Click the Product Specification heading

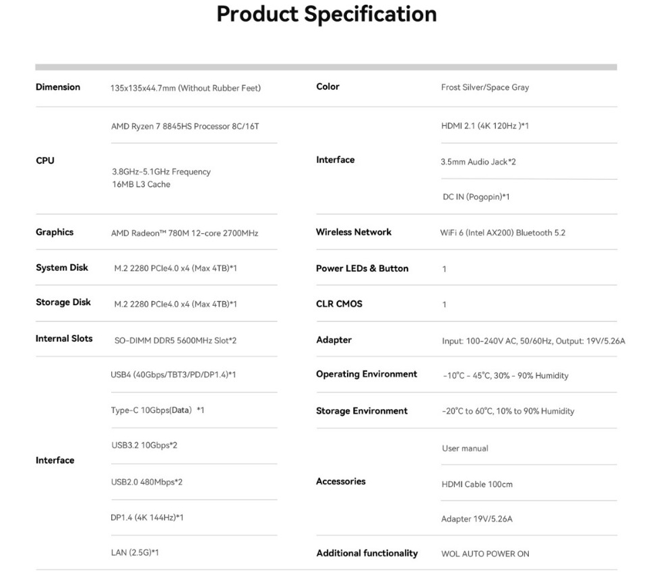(x=326, y=15)
